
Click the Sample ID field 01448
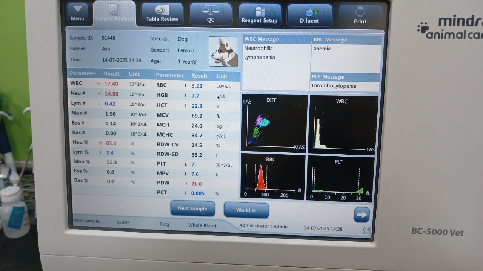[x=108, y=38]
